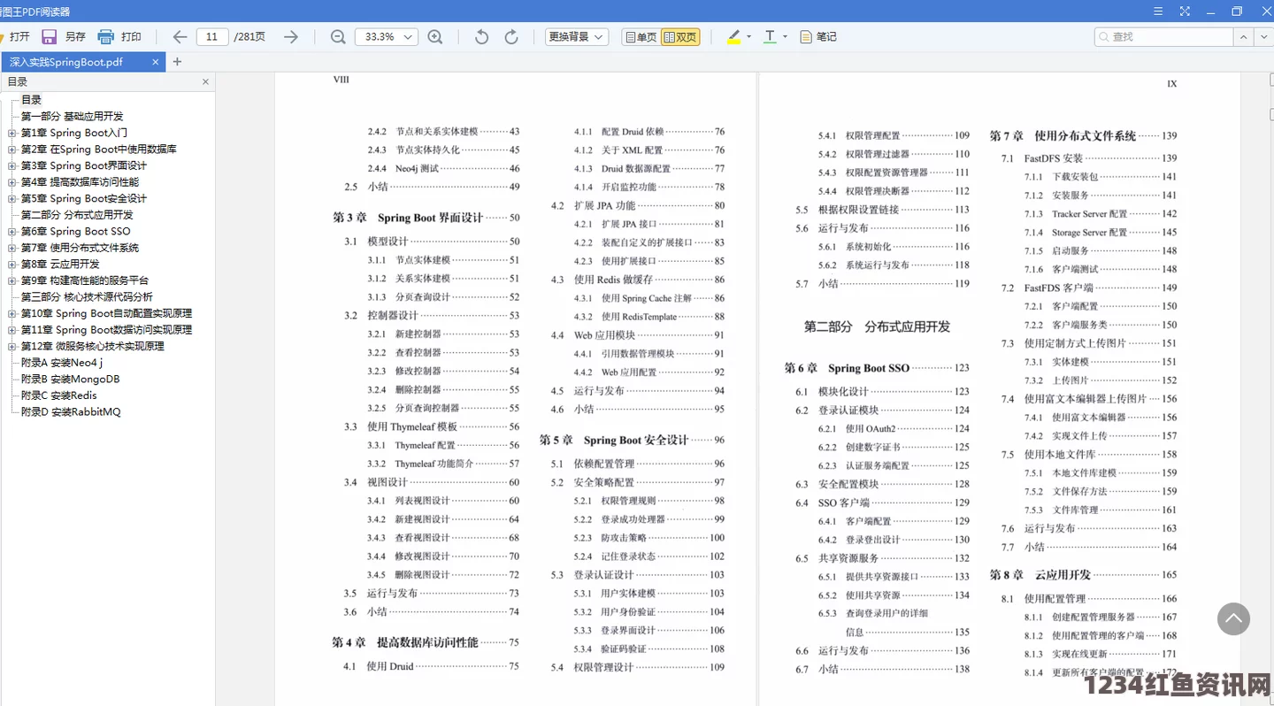Select the yellow highlighter tool

point(733,36)
